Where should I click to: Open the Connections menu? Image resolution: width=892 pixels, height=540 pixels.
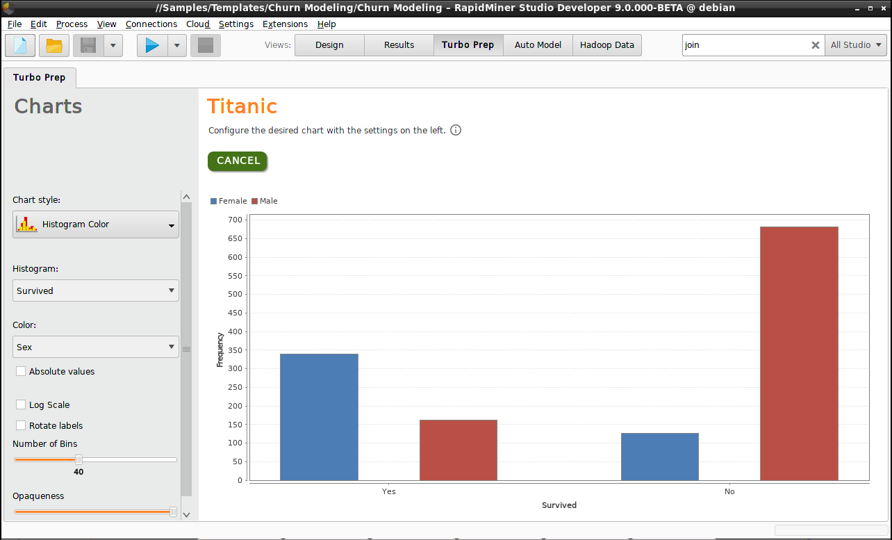point(151,24)
